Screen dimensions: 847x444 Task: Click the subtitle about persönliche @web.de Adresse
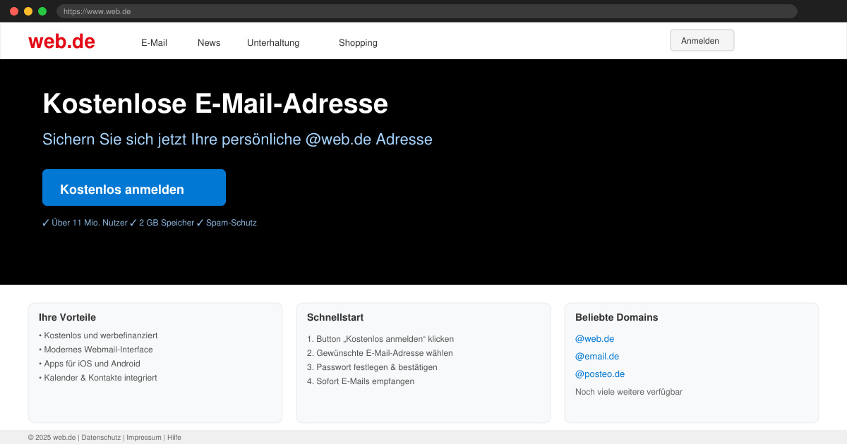(x=237, y=140)
